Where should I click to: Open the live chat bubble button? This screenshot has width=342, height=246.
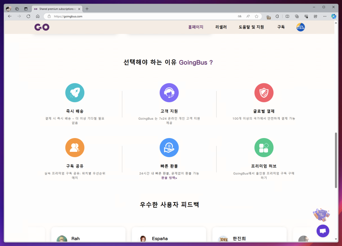tap(323, 231)
